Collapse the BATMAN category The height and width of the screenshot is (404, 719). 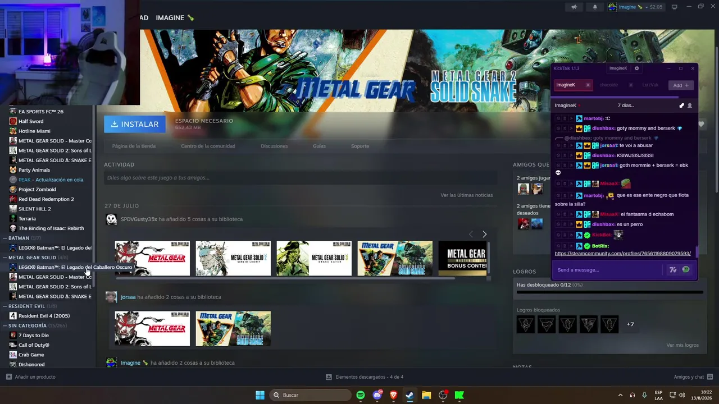click(x=4, y=238)
